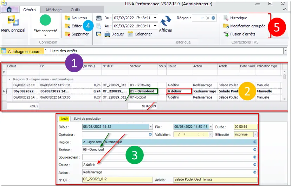Select the Arrêt detail tab

pos(64,119)
